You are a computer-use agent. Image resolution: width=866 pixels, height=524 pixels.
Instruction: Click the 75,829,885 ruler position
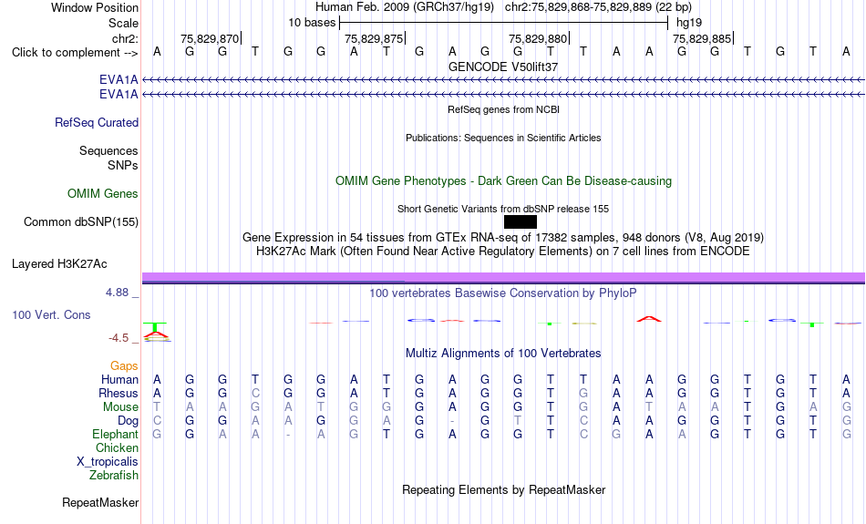(x=702, y=38)
